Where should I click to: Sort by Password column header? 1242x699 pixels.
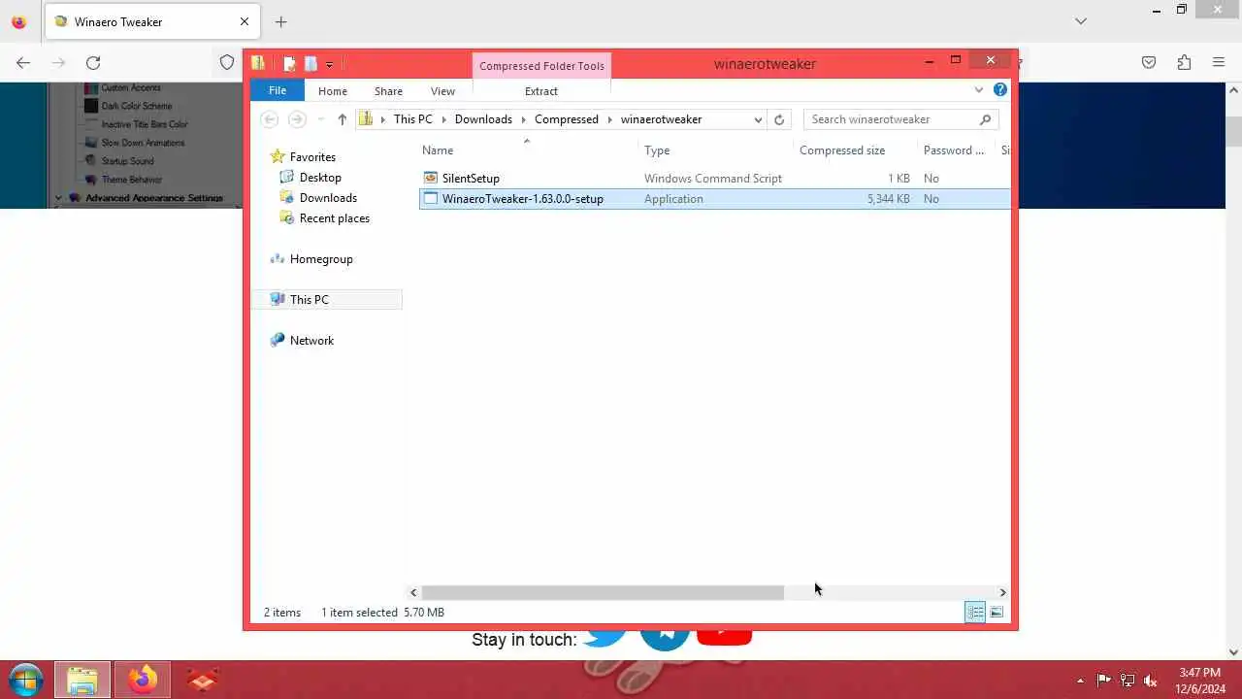[954, 150]
